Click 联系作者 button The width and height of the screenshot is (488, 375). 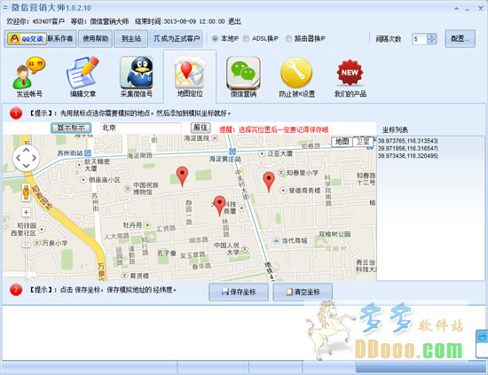(x=60, y=39)
